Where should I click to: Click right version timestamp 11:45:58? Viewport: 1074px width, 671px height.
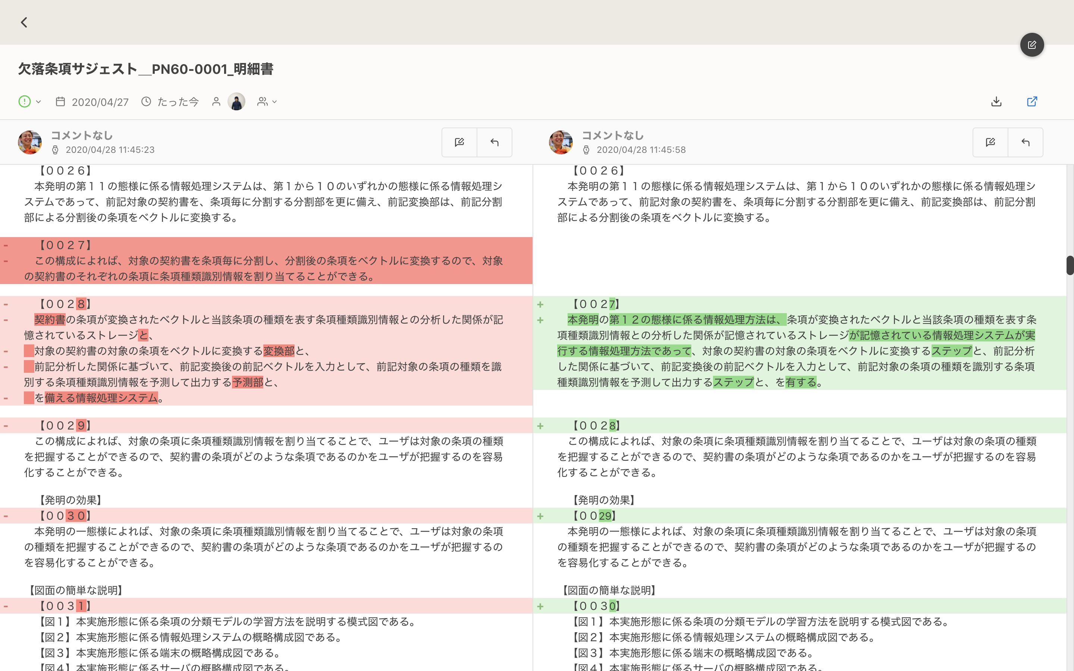641,150
